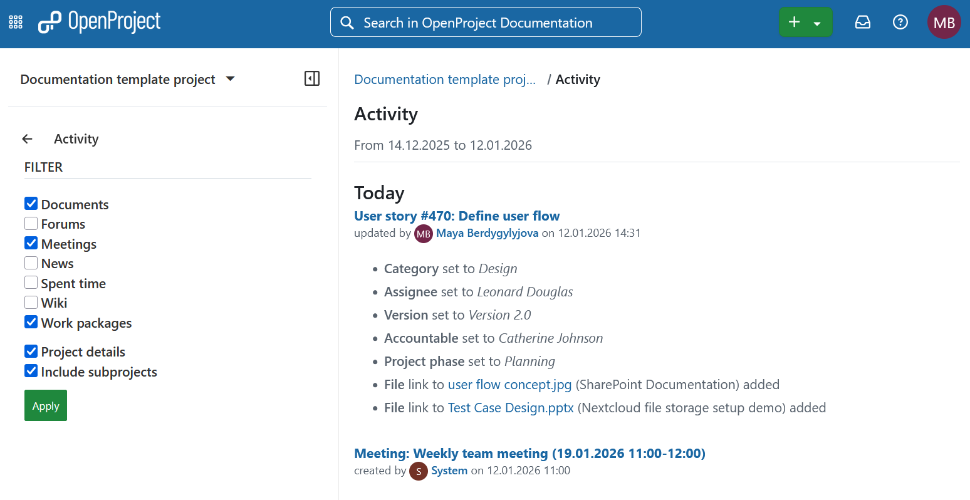The height and width of the screenshot is (500, 970).
Task: Click the search magnifier icon
Action: (347, 22)
